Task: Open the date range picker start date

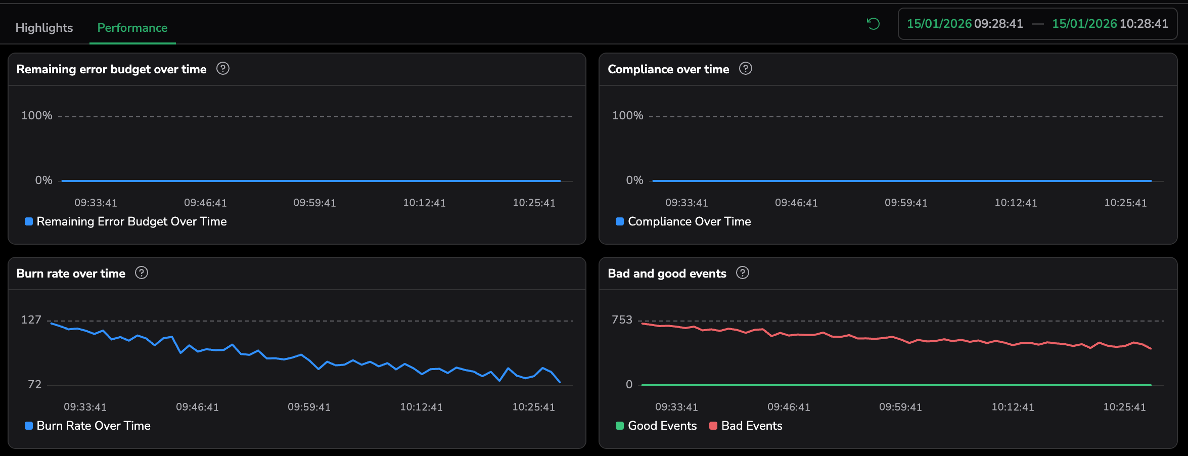Action: [965, 24]
